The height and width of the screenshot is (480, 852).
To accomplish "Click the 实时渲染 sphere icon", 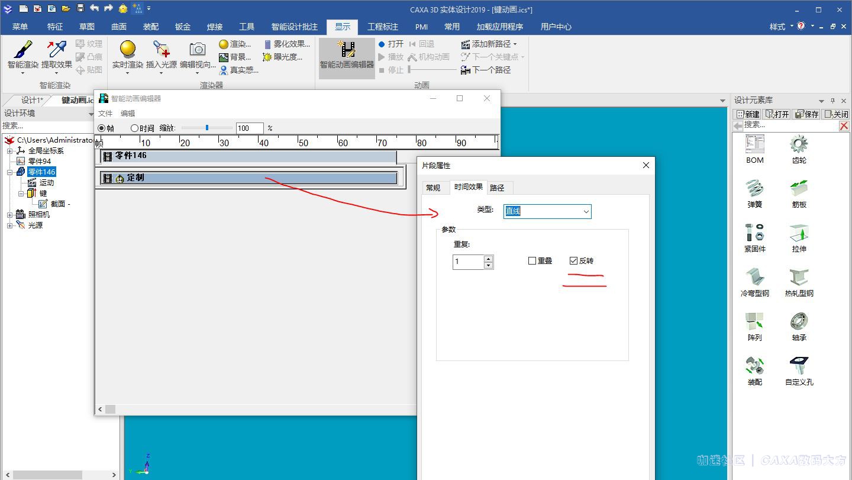I will click(127, 50).
